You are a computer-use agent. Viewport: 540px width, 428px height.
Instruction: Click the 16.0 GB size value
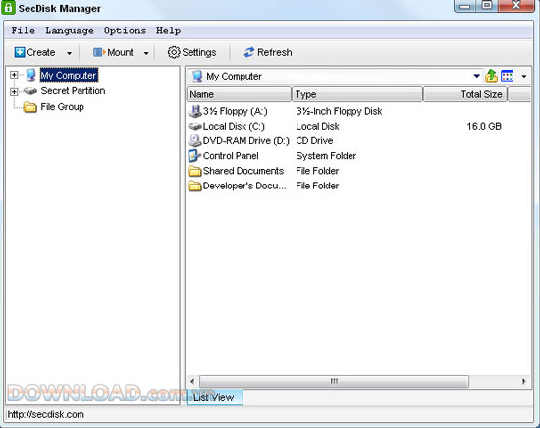(484, 126)
